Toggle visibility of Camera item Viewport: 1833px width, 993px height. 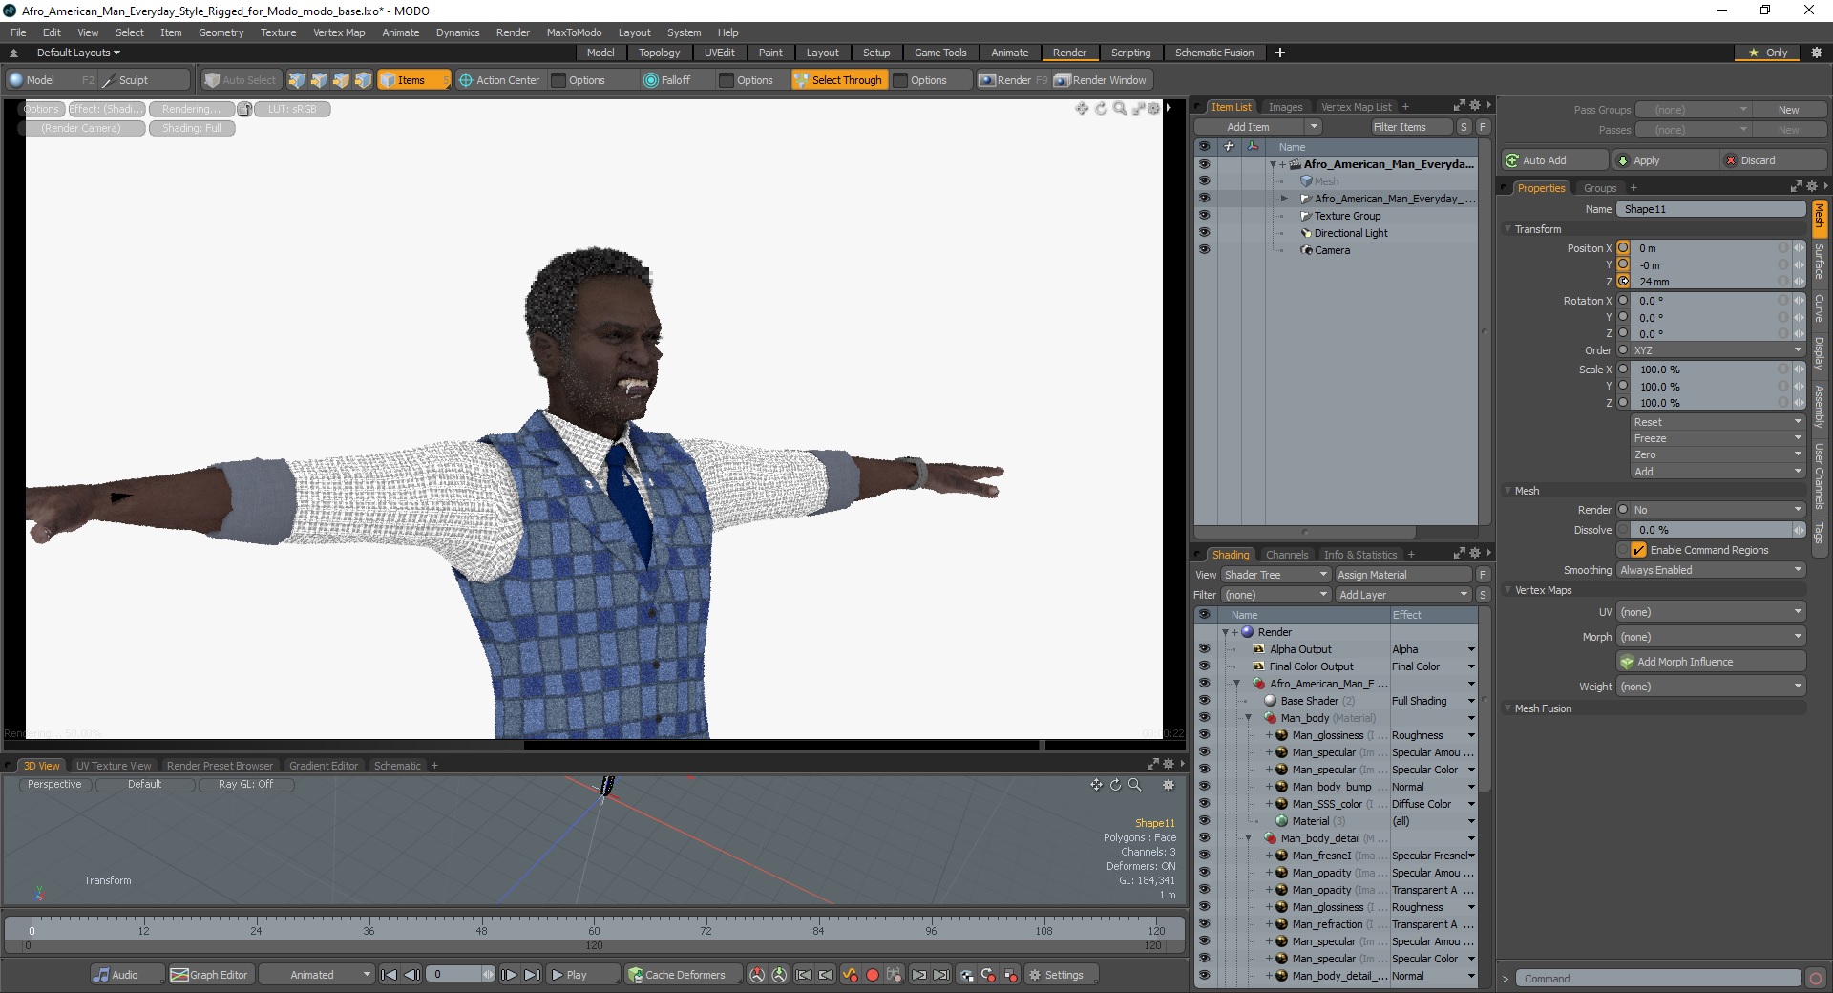click(1204, 250)
